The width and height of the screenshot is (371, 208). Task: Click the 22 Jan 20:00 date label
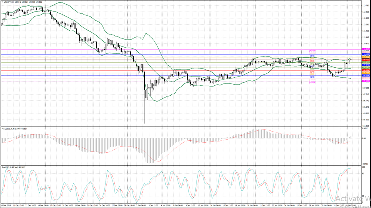pos(277,206)
